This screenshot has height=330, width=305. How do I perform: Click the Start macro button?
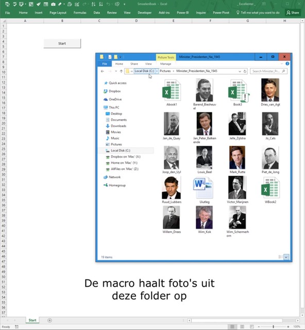click(62, 43)
